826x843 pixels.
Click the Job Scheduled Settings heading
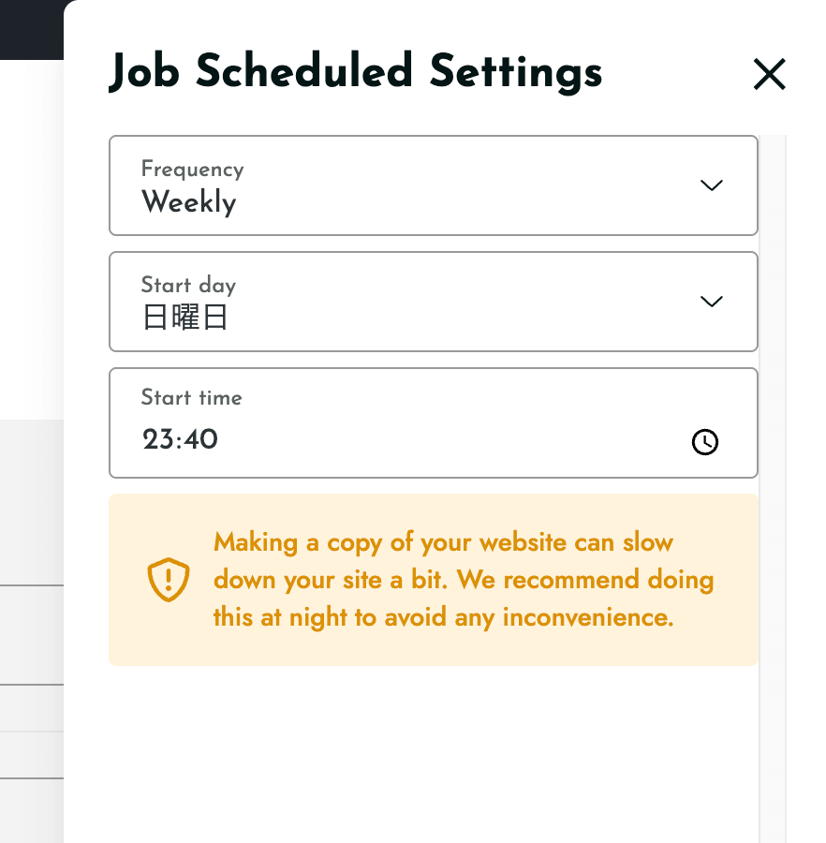tap(355, 72)
